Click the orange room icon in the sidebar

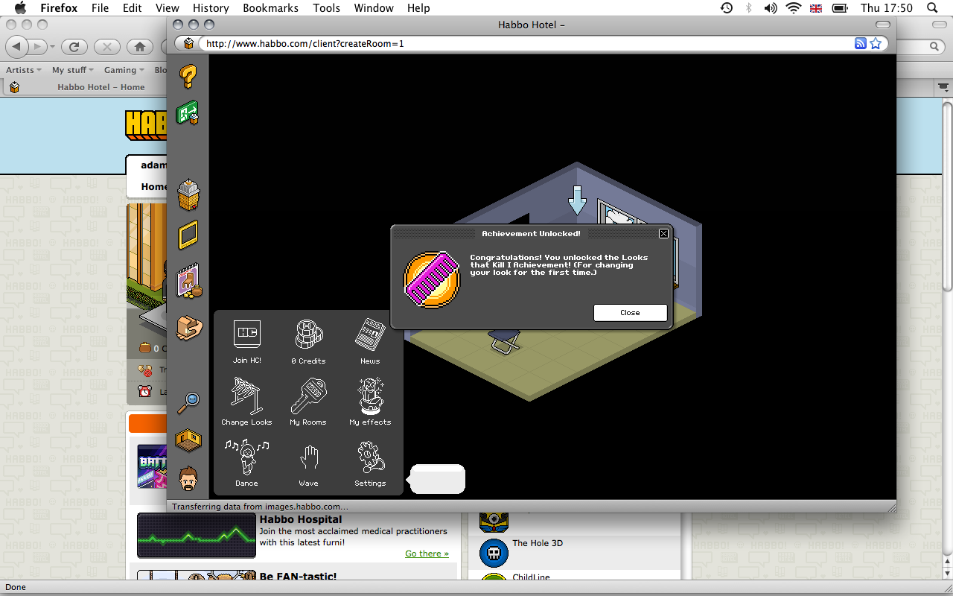tap(188, 440)
